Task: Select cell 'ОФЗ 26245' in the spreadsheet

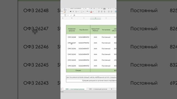Action: pos(72,54)
